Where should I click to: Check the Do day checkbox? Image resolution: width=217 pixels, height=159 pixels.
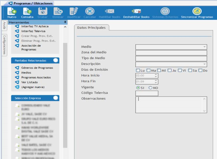200,70
